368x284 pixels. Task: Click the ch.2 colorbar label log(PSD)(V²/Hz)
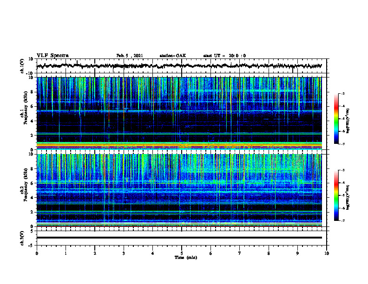point(348,197)
